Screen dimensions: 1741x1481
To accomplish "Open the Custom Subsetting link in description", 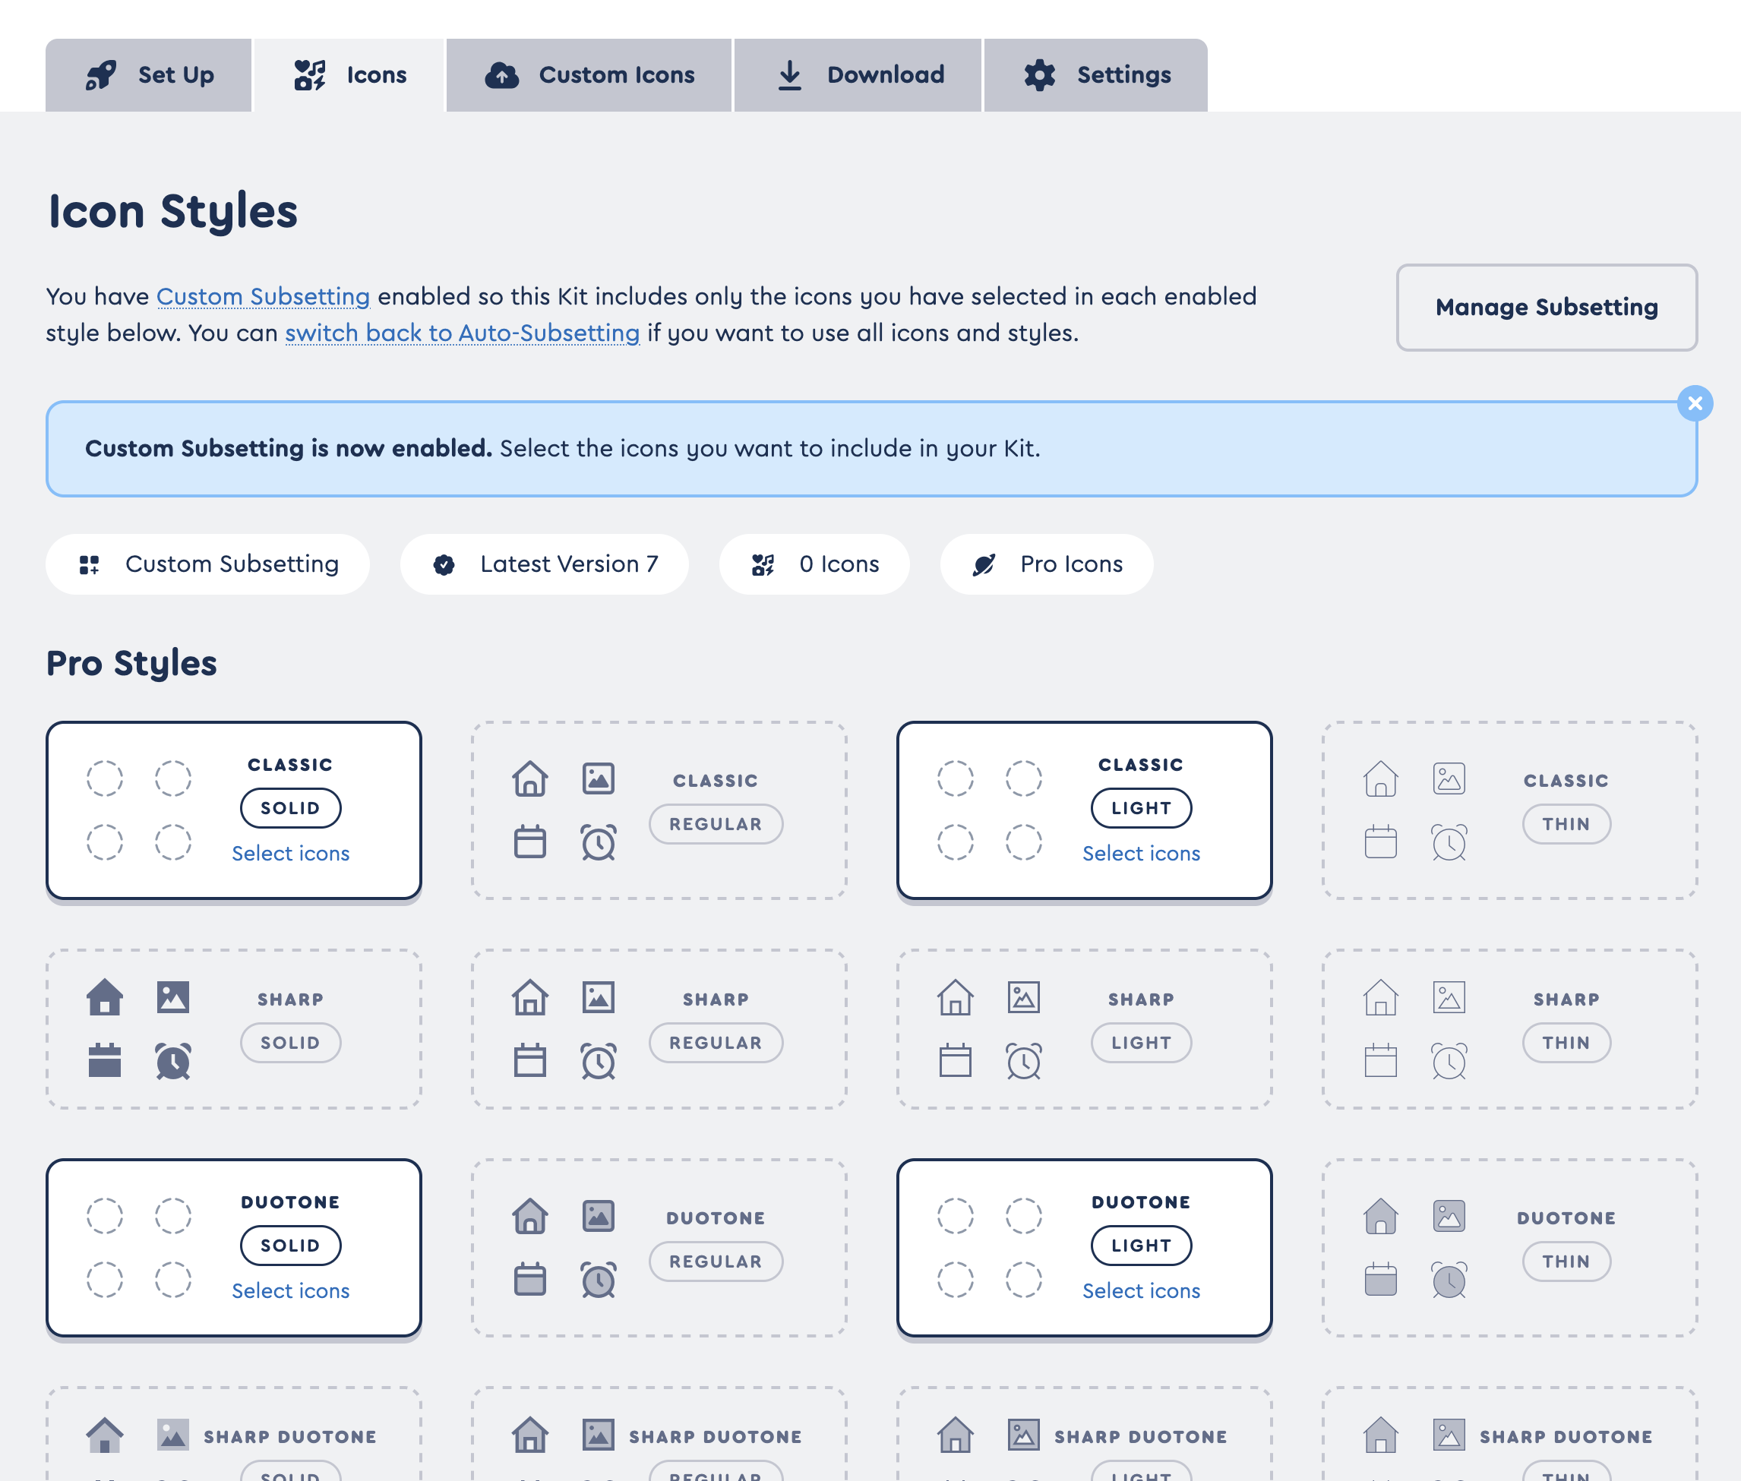I will point(263,296).
